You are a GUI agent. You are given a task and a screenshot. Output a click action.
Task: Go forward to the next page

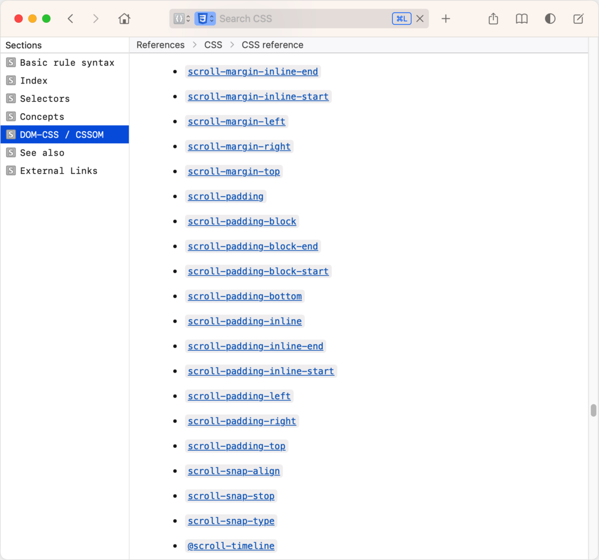point(96,19)
